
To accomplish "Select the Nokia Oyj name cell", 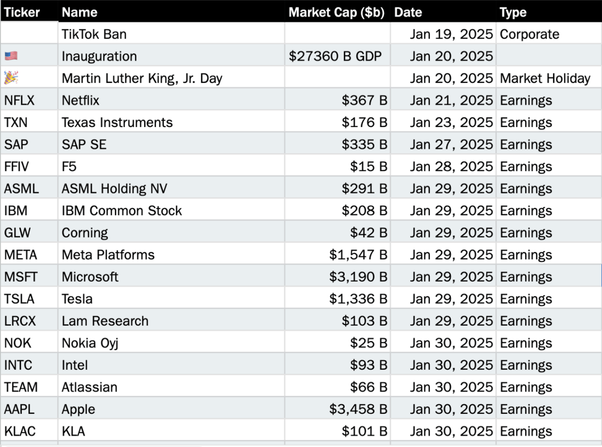I will tap(171, 343).
